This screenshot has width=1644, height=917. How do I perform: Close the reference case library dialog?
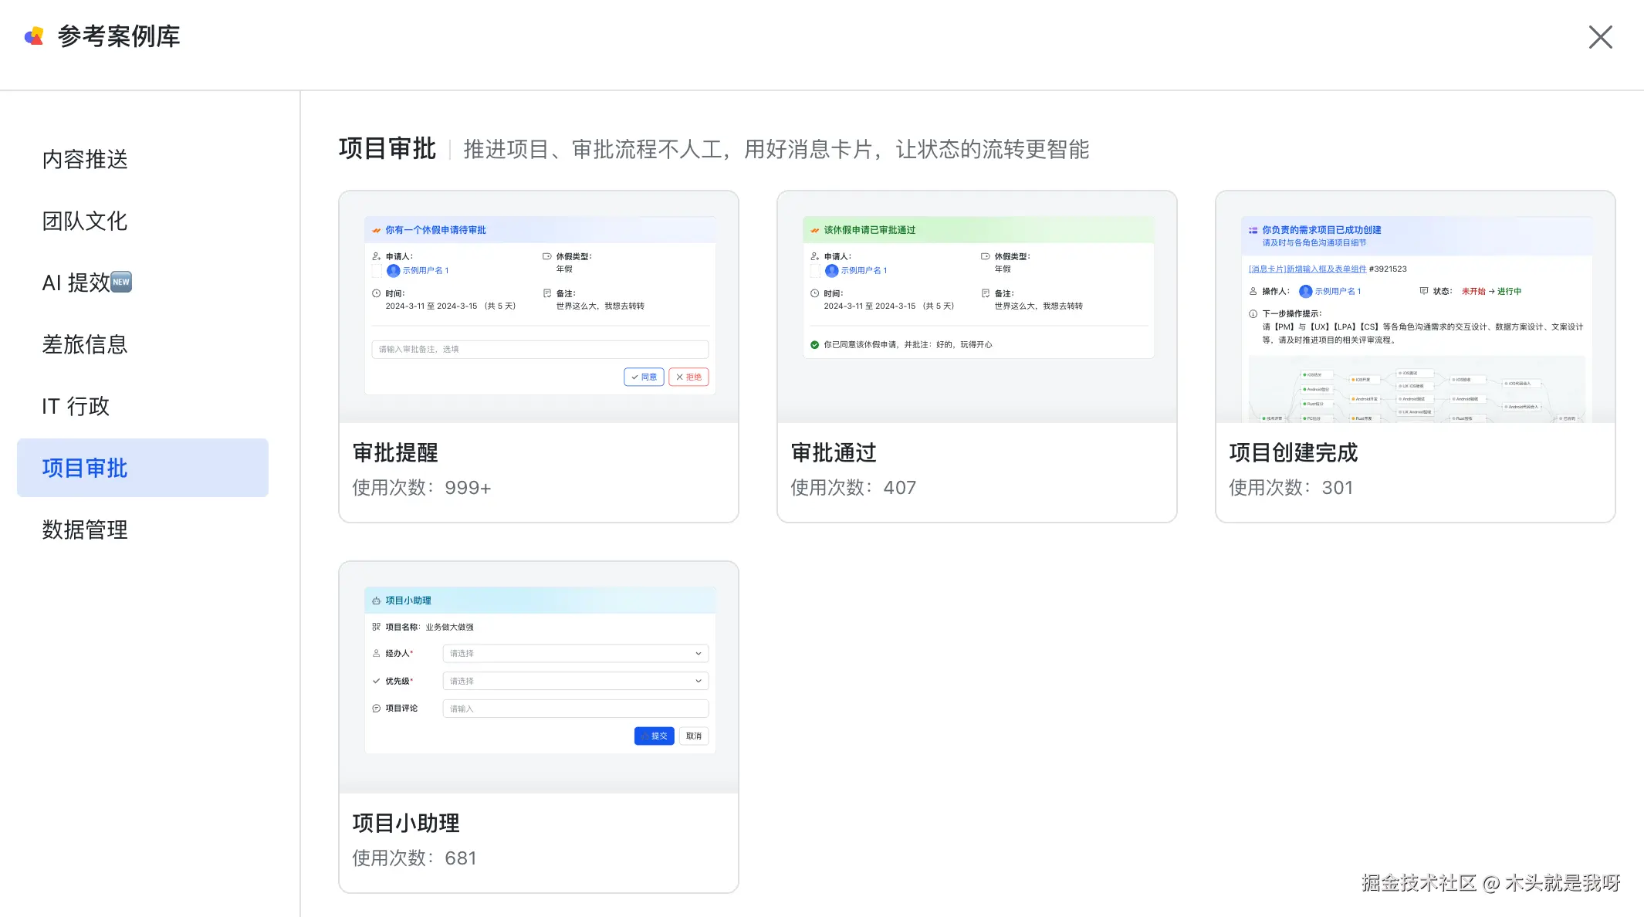click(1600, 37)
